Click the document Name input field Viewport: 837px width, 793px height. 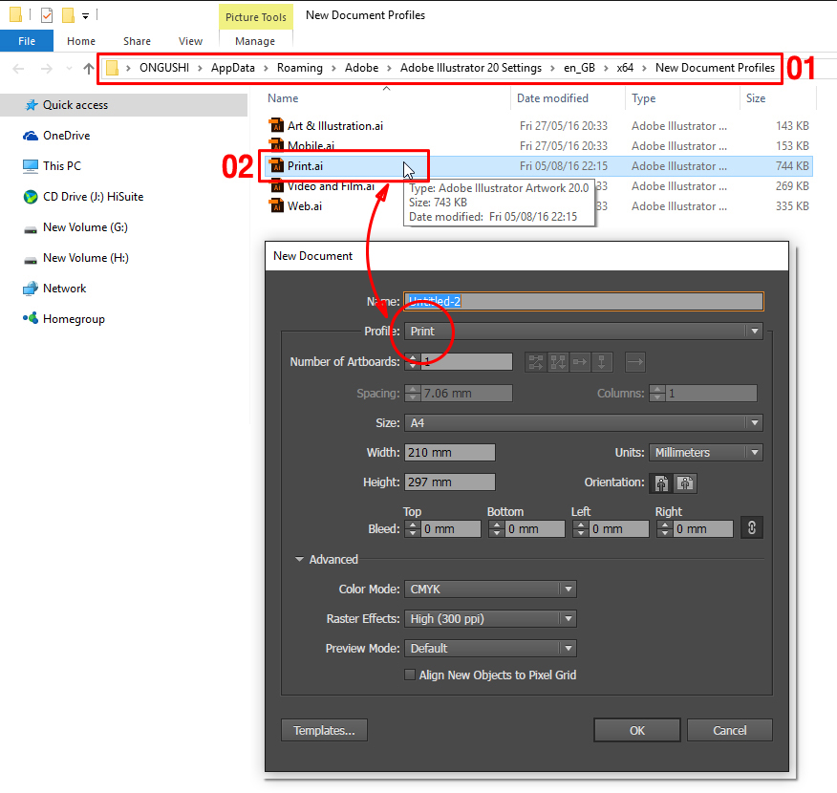click(x=584, y=301)
